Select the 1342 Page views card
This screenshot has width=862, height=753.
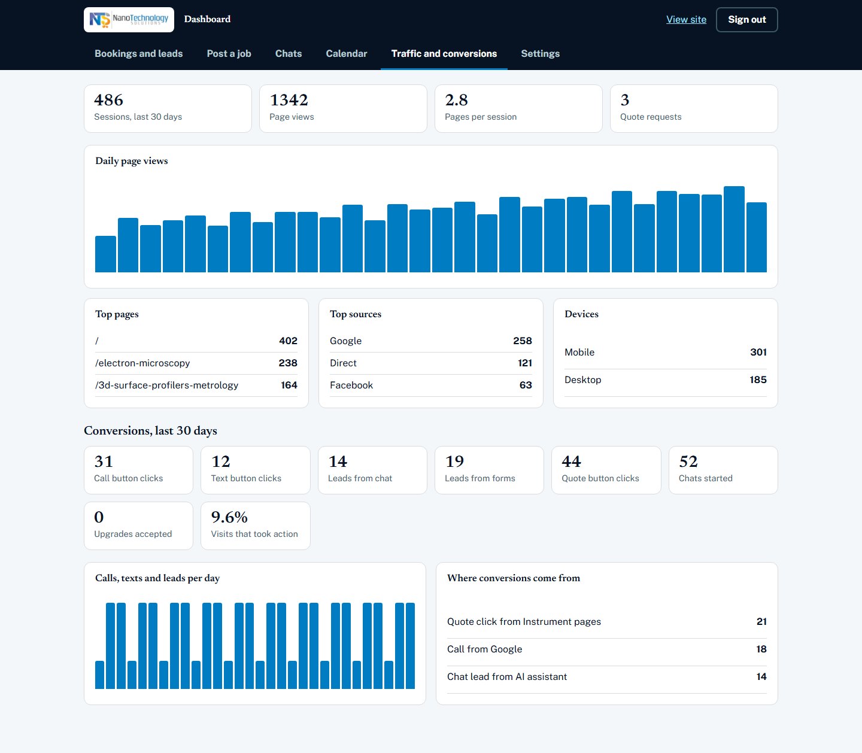[343, 108]
